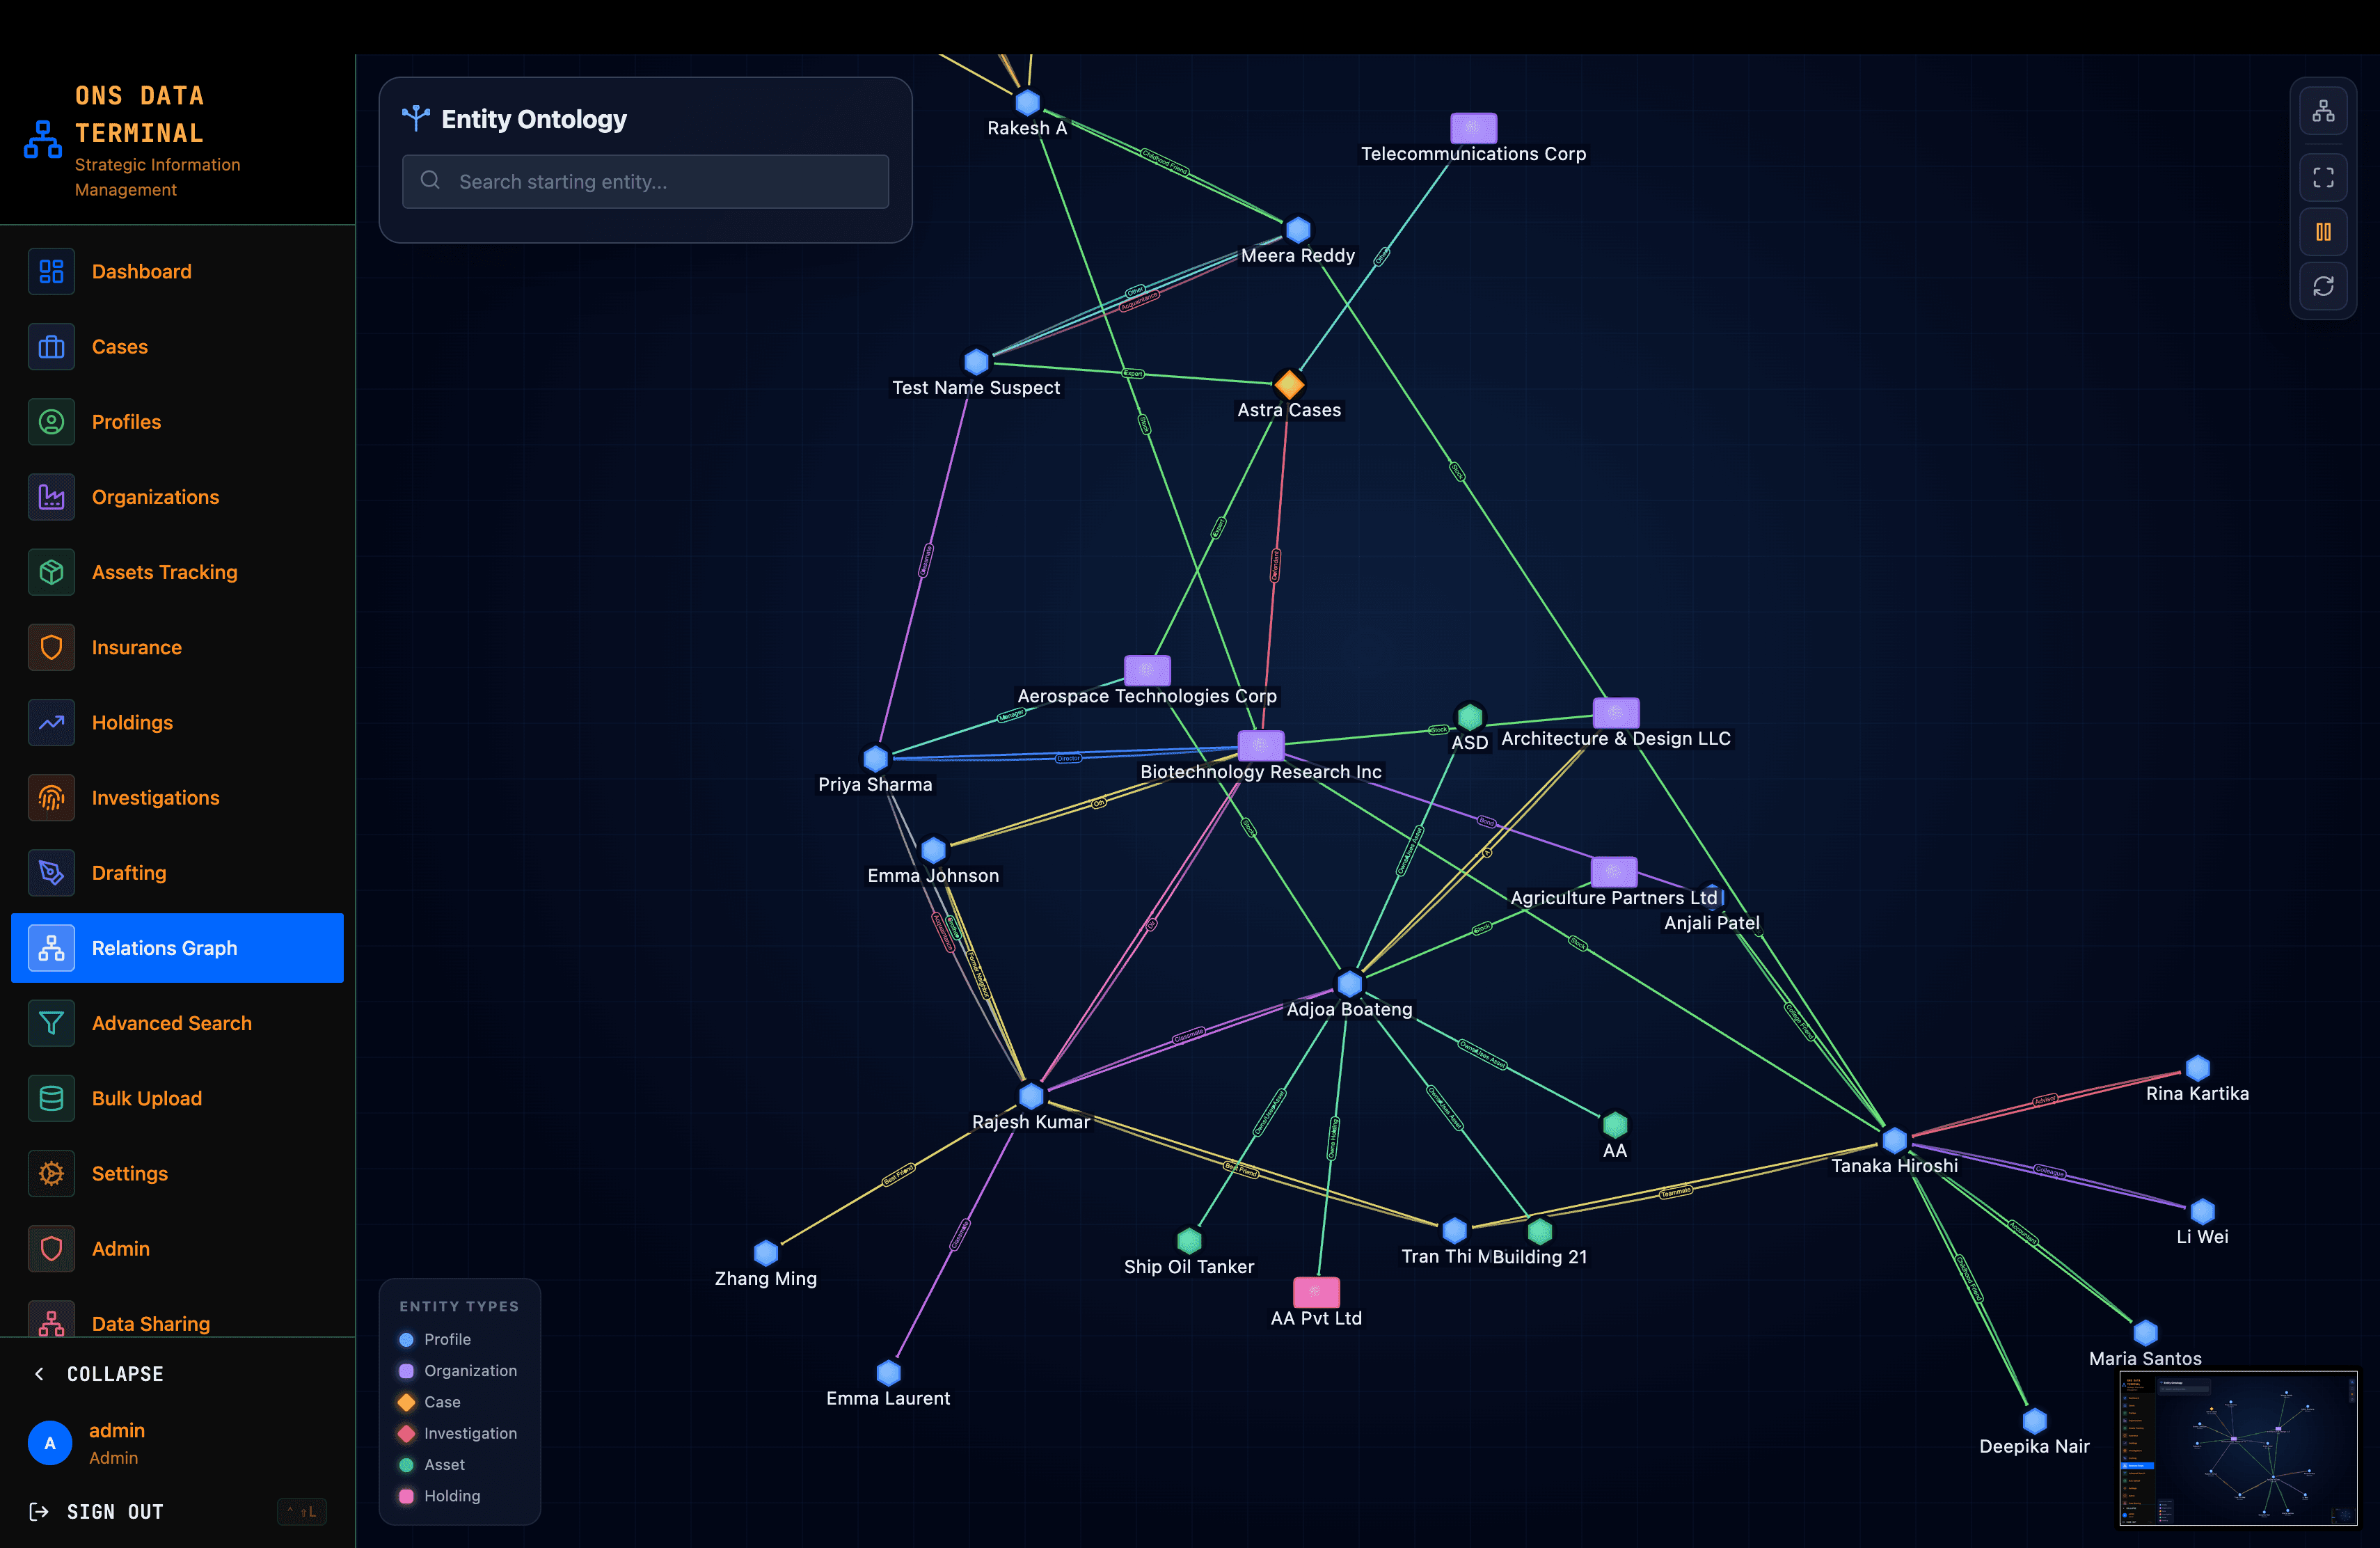Open the hierarchy layout tool on the right toolbar
Screen dimensions: 2380x1548
pos(2323,110)
